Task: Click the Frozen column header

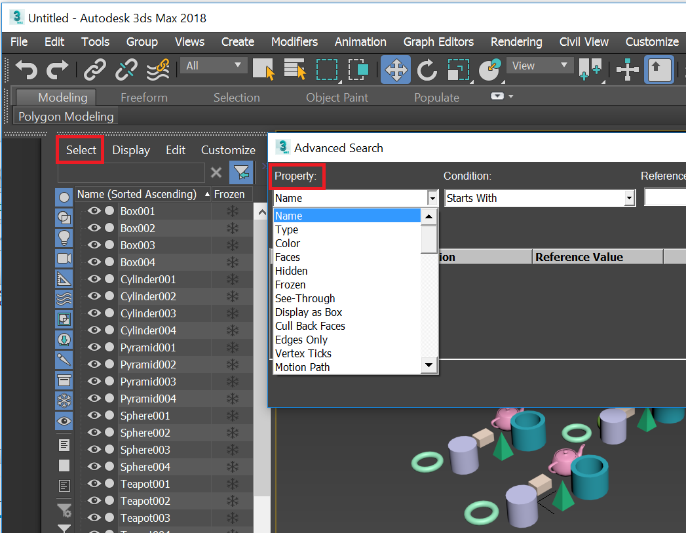Action: click(233, 194)
